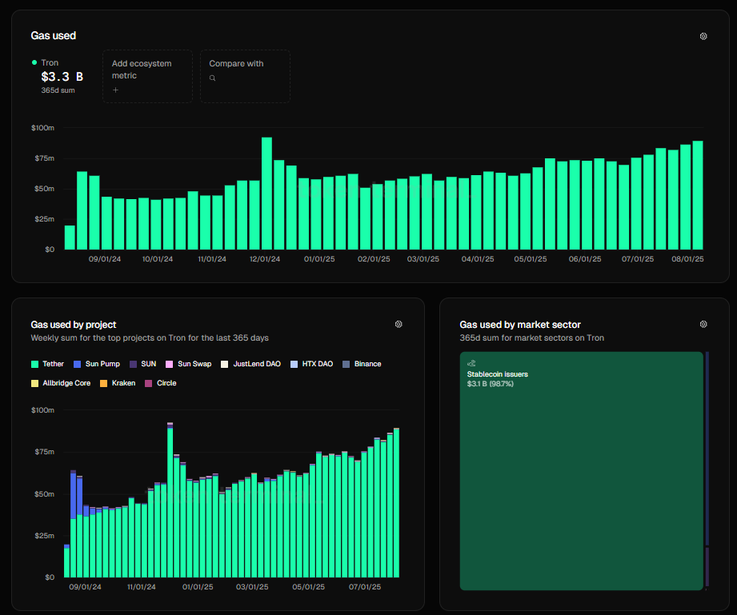Open settings gear of Gas used by project
The height and width of the screenshot is (615, 737).
pyautogui.click(x=399, y=324)
